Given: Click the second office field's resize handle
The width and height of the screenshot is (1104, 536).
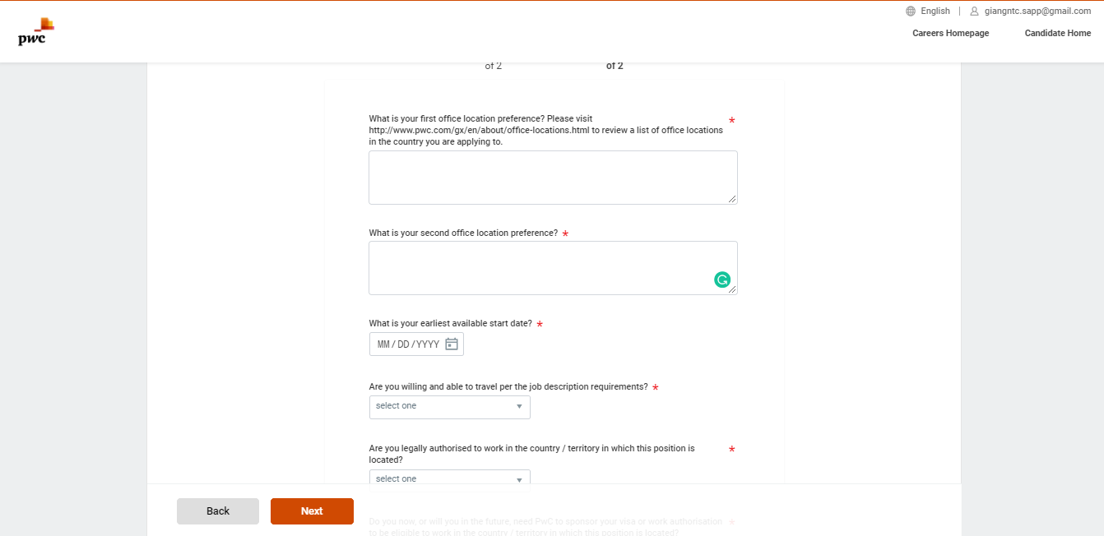Looking at the screenshot, I should point(732,289).
